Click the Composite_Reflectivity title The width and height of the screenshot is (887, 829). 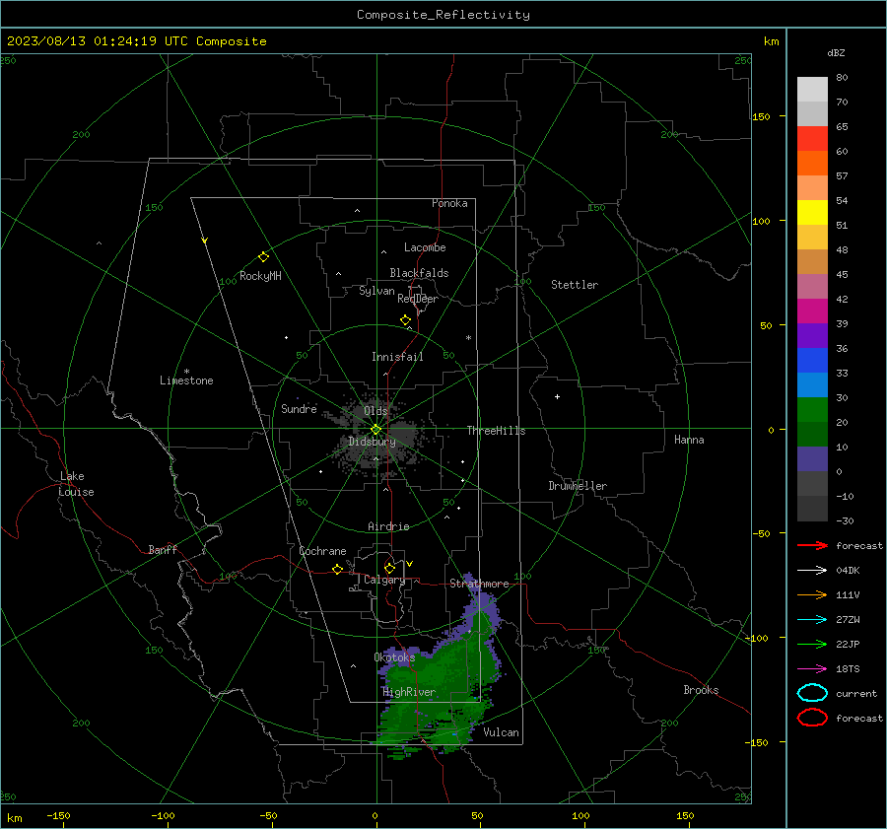coord(443,15)
